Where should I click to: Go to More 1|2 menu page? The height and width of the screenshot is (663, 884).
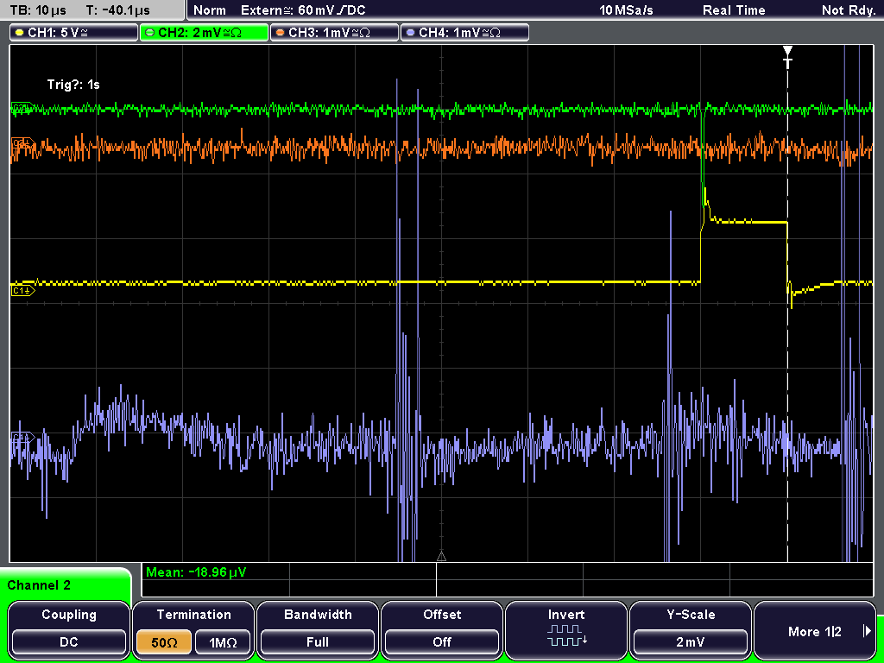tap(815, 629)
